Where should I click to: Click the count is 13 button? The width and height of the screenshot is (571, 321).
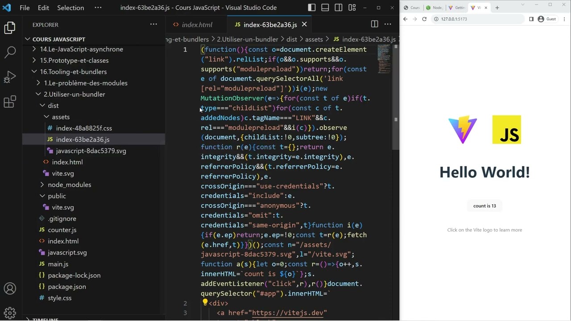pyautogui.click(x=484, y=206)
